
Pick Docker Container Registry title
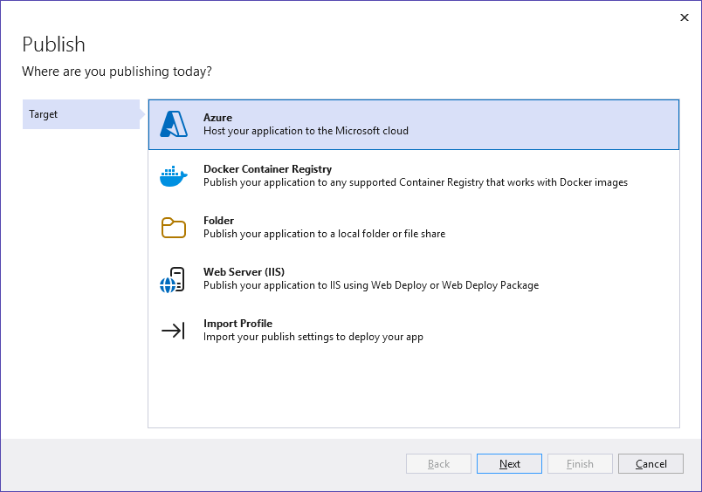(268, 169)
